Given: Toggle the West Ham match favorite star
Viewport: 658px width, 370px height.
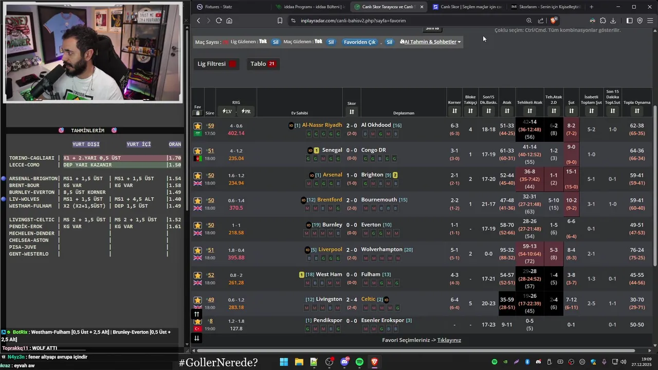Looking at the screenshot, I should pyautogui.click(x=197, y=275).
